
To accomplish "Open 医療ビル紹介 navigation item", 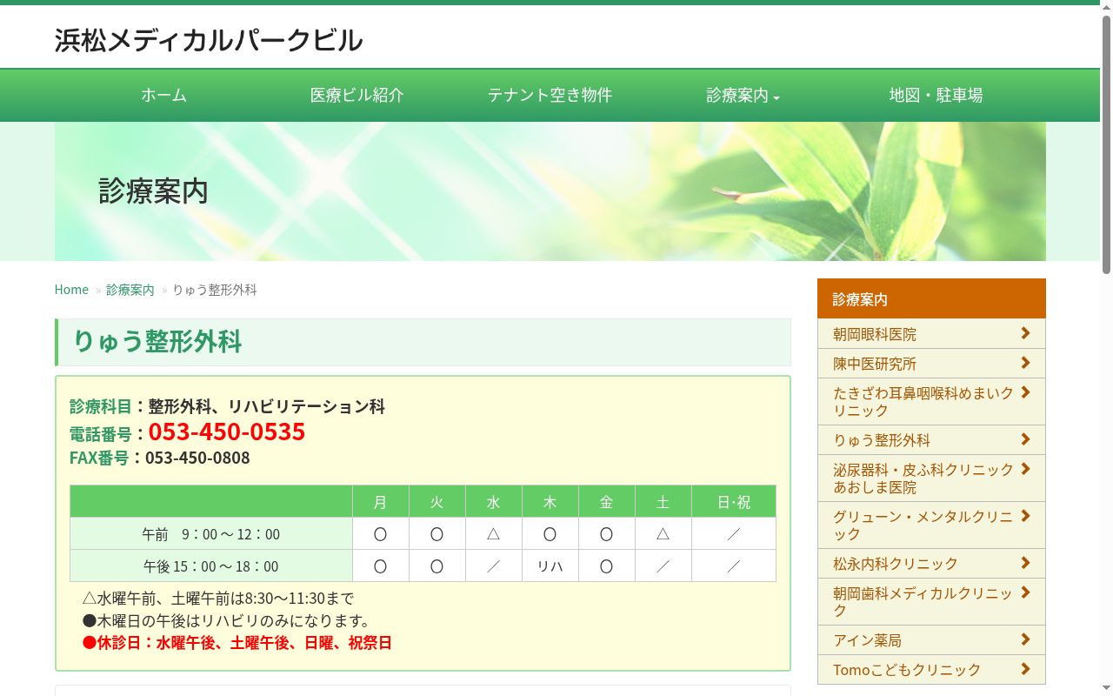I will click(x=357, y=96).
